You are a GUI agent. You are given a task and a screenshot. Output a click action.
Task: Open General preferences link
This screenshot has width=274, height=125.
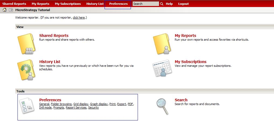point(44,104)
